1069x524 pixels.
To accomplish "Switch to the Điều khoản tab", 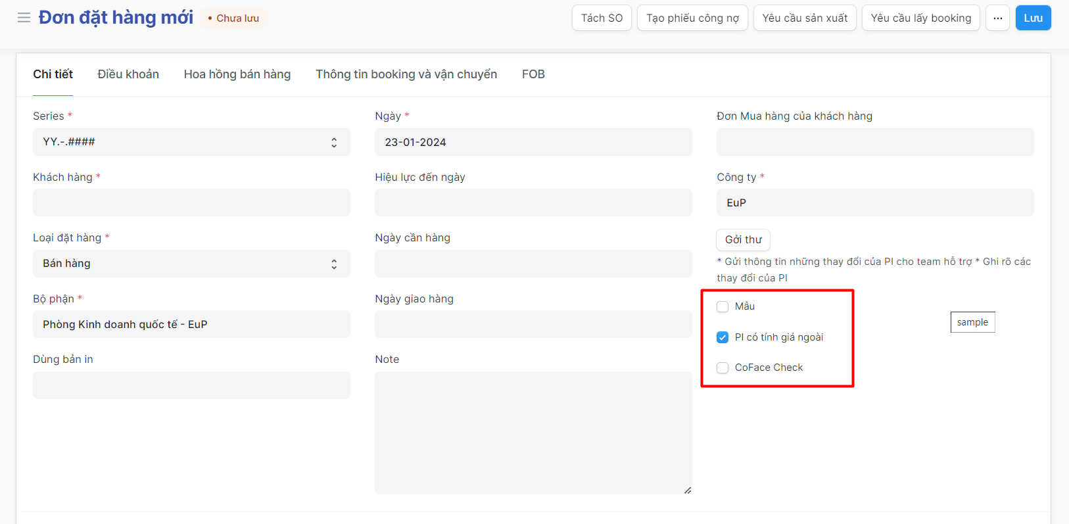I will click(128, 74).
